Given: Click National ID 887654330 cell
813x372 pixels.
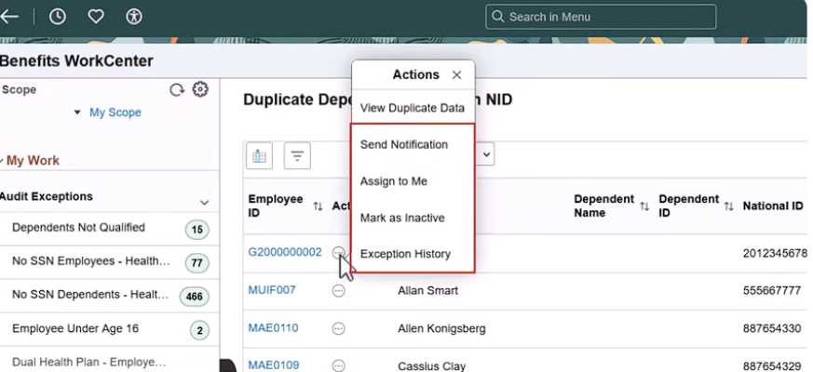Looking at the screenshot, I should click(x=771, y=328).
